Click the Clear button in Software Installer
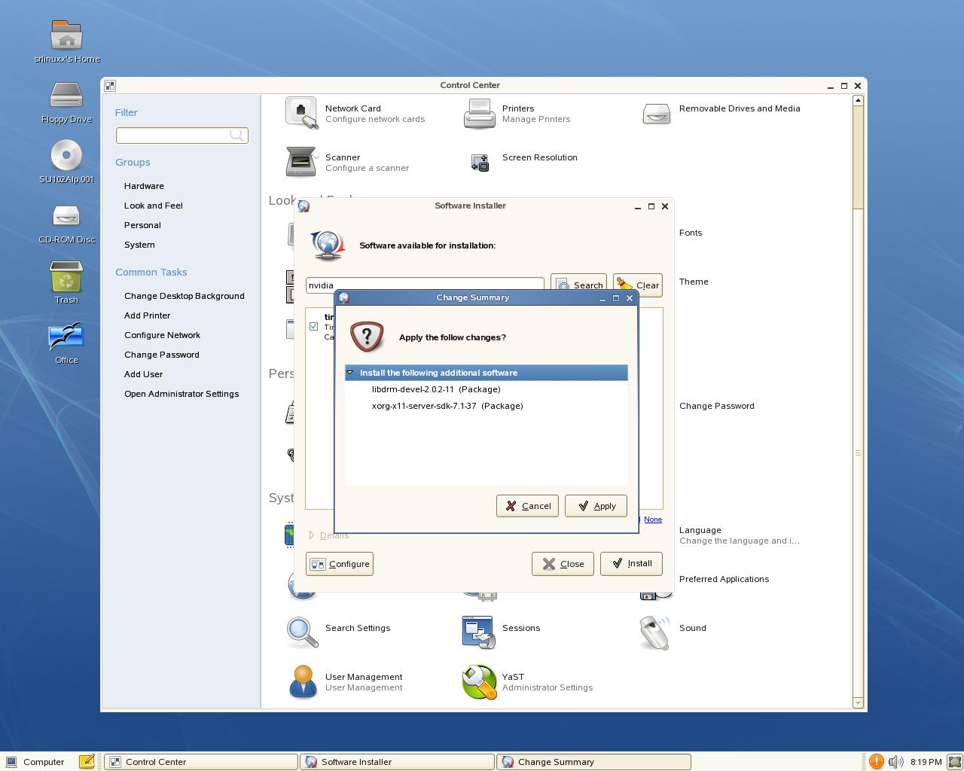Viewport: 964px width, 771px height. pyautogui.click(x=638, y=285)
